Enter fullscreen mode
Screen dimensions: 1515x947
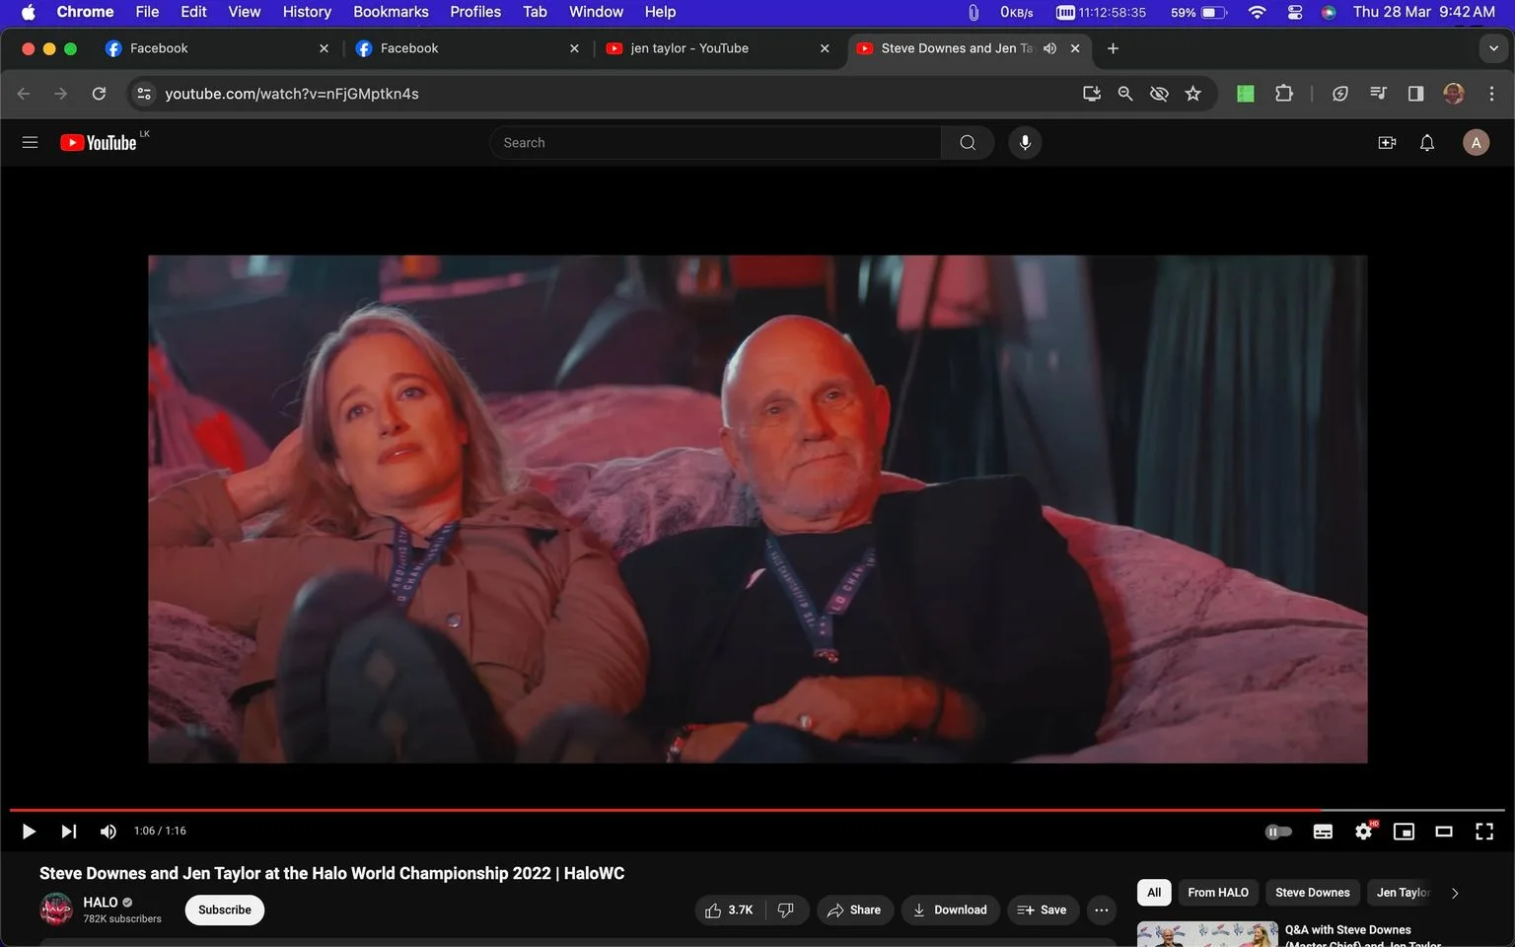pos(1484,832)
